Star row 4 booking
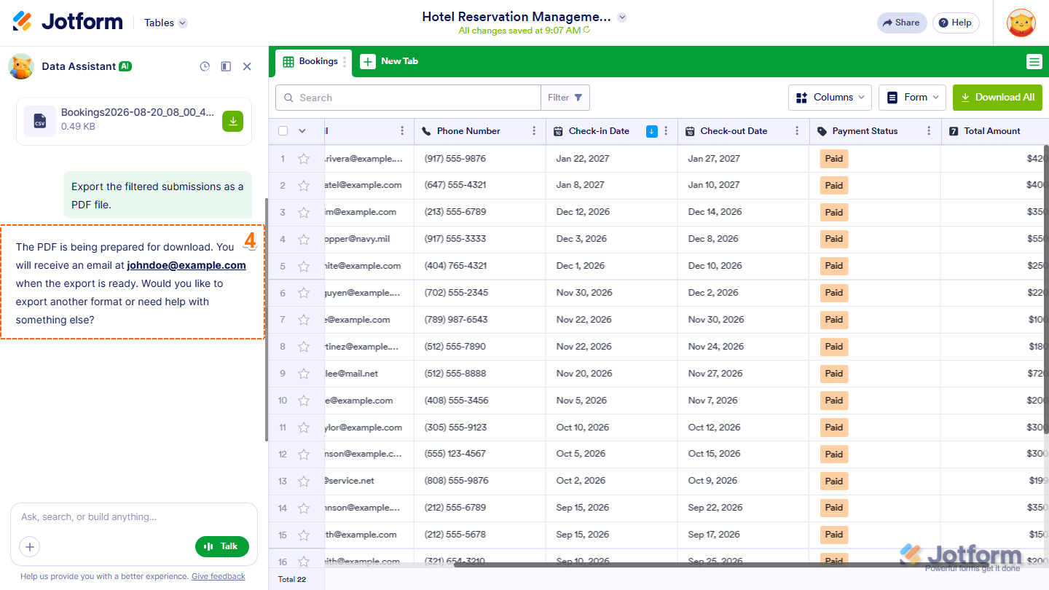This screenshot has width=1049, height=590. click(304, 239)
